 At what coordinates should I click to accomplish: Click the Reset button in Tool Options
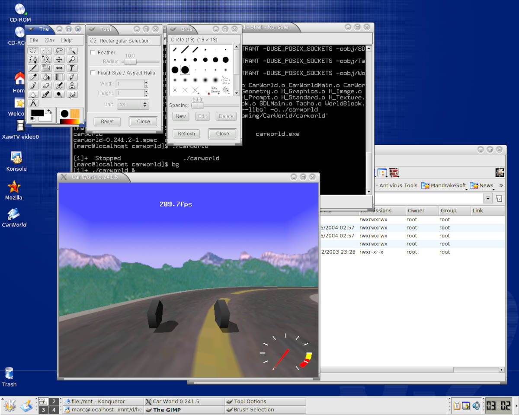tap(107, 121)
